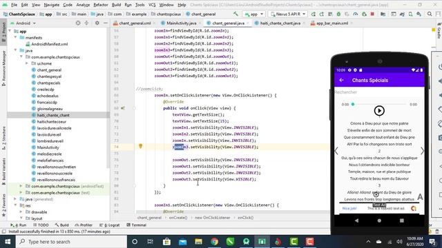Tap the play button in emulator audio player
The width and height of the screenshot is (442, 248).
point(379,110)
